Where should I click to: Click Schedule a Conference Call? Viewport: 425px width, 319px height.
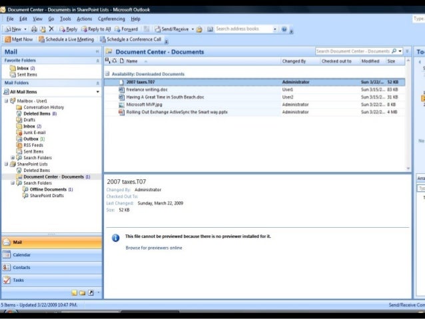click(131, 39)
